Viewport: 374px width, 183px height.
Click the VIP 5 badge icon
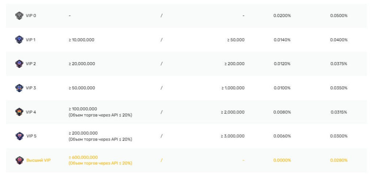[19, 136]
